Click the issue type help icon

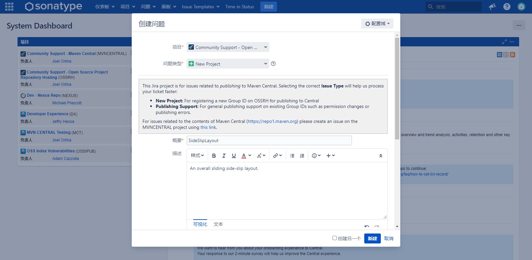pos(273,64)
